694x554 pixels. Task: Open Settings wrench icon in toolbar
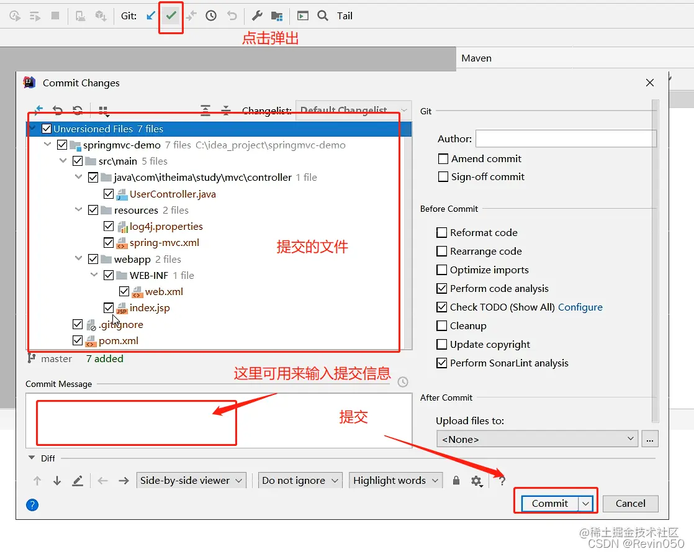coord(257,16)
